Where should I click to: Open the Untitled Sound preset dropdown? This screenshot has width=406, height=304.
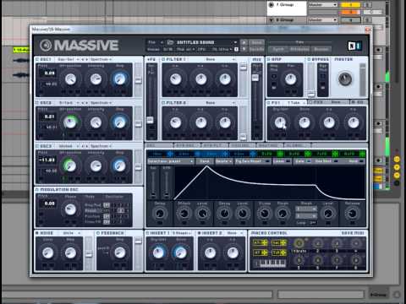click(x=202, y=42)
